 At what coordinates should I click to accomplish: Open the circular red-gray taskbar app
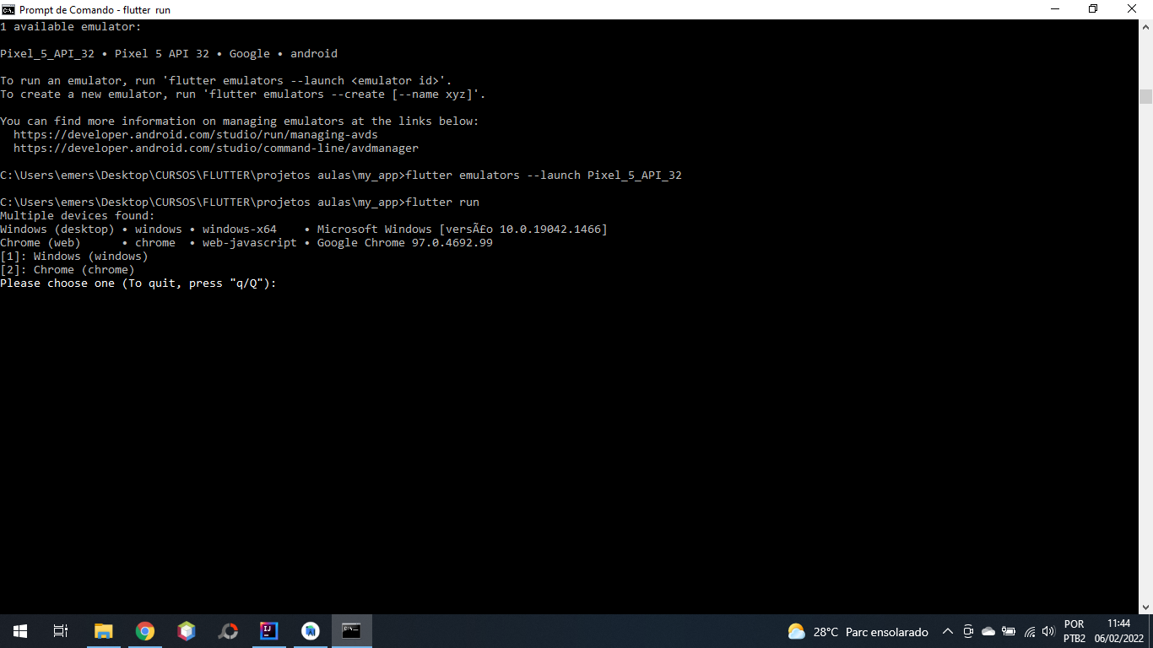coord(227,631)
